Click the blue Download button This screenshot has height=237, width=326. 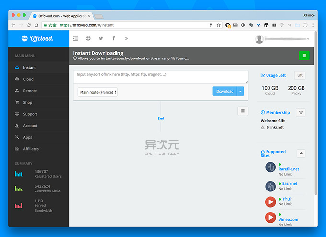coord(225,91)
